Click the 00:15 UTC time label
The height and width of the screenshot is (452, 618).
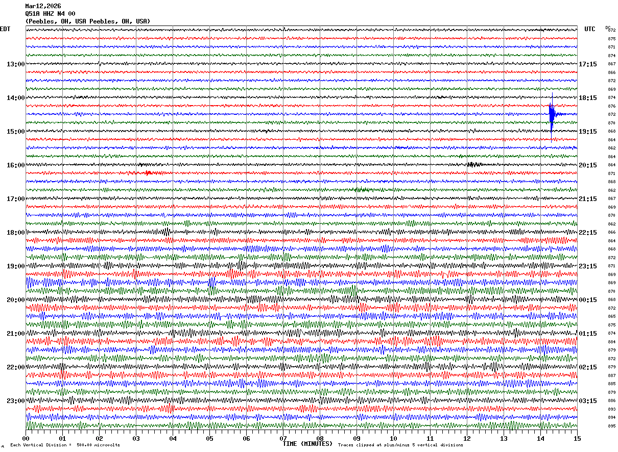[588, 300]
